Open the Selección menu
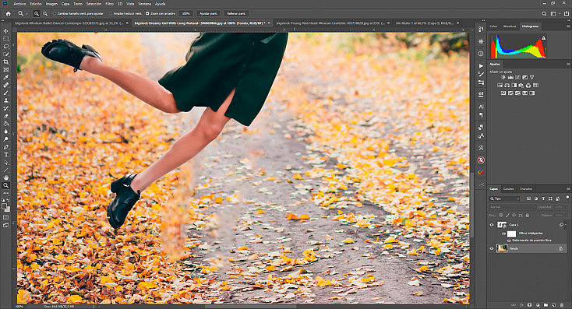The width and height of the screenshot is (572, 309). 94,4
